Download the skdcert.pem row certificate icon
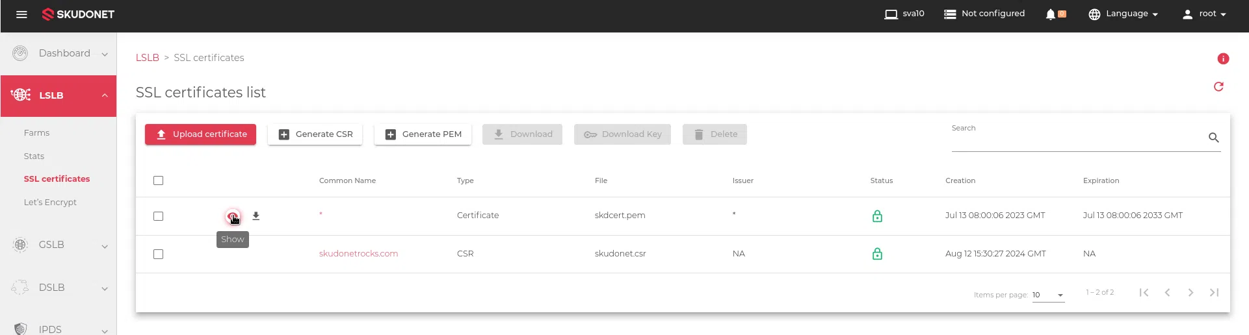1249x335 pixels. coord(256,216)
